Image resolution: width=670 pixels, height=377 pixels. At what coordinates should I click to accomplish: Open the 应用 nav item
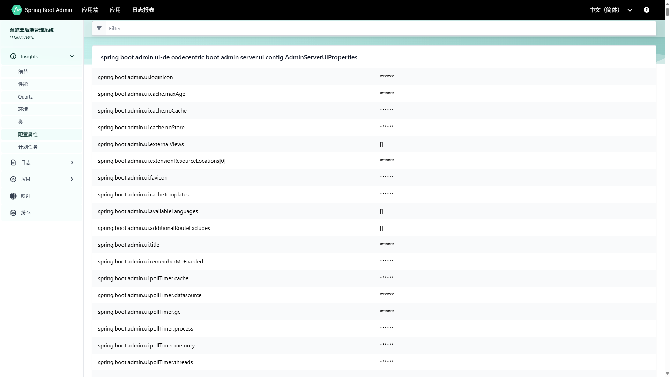tap(115, 10)
